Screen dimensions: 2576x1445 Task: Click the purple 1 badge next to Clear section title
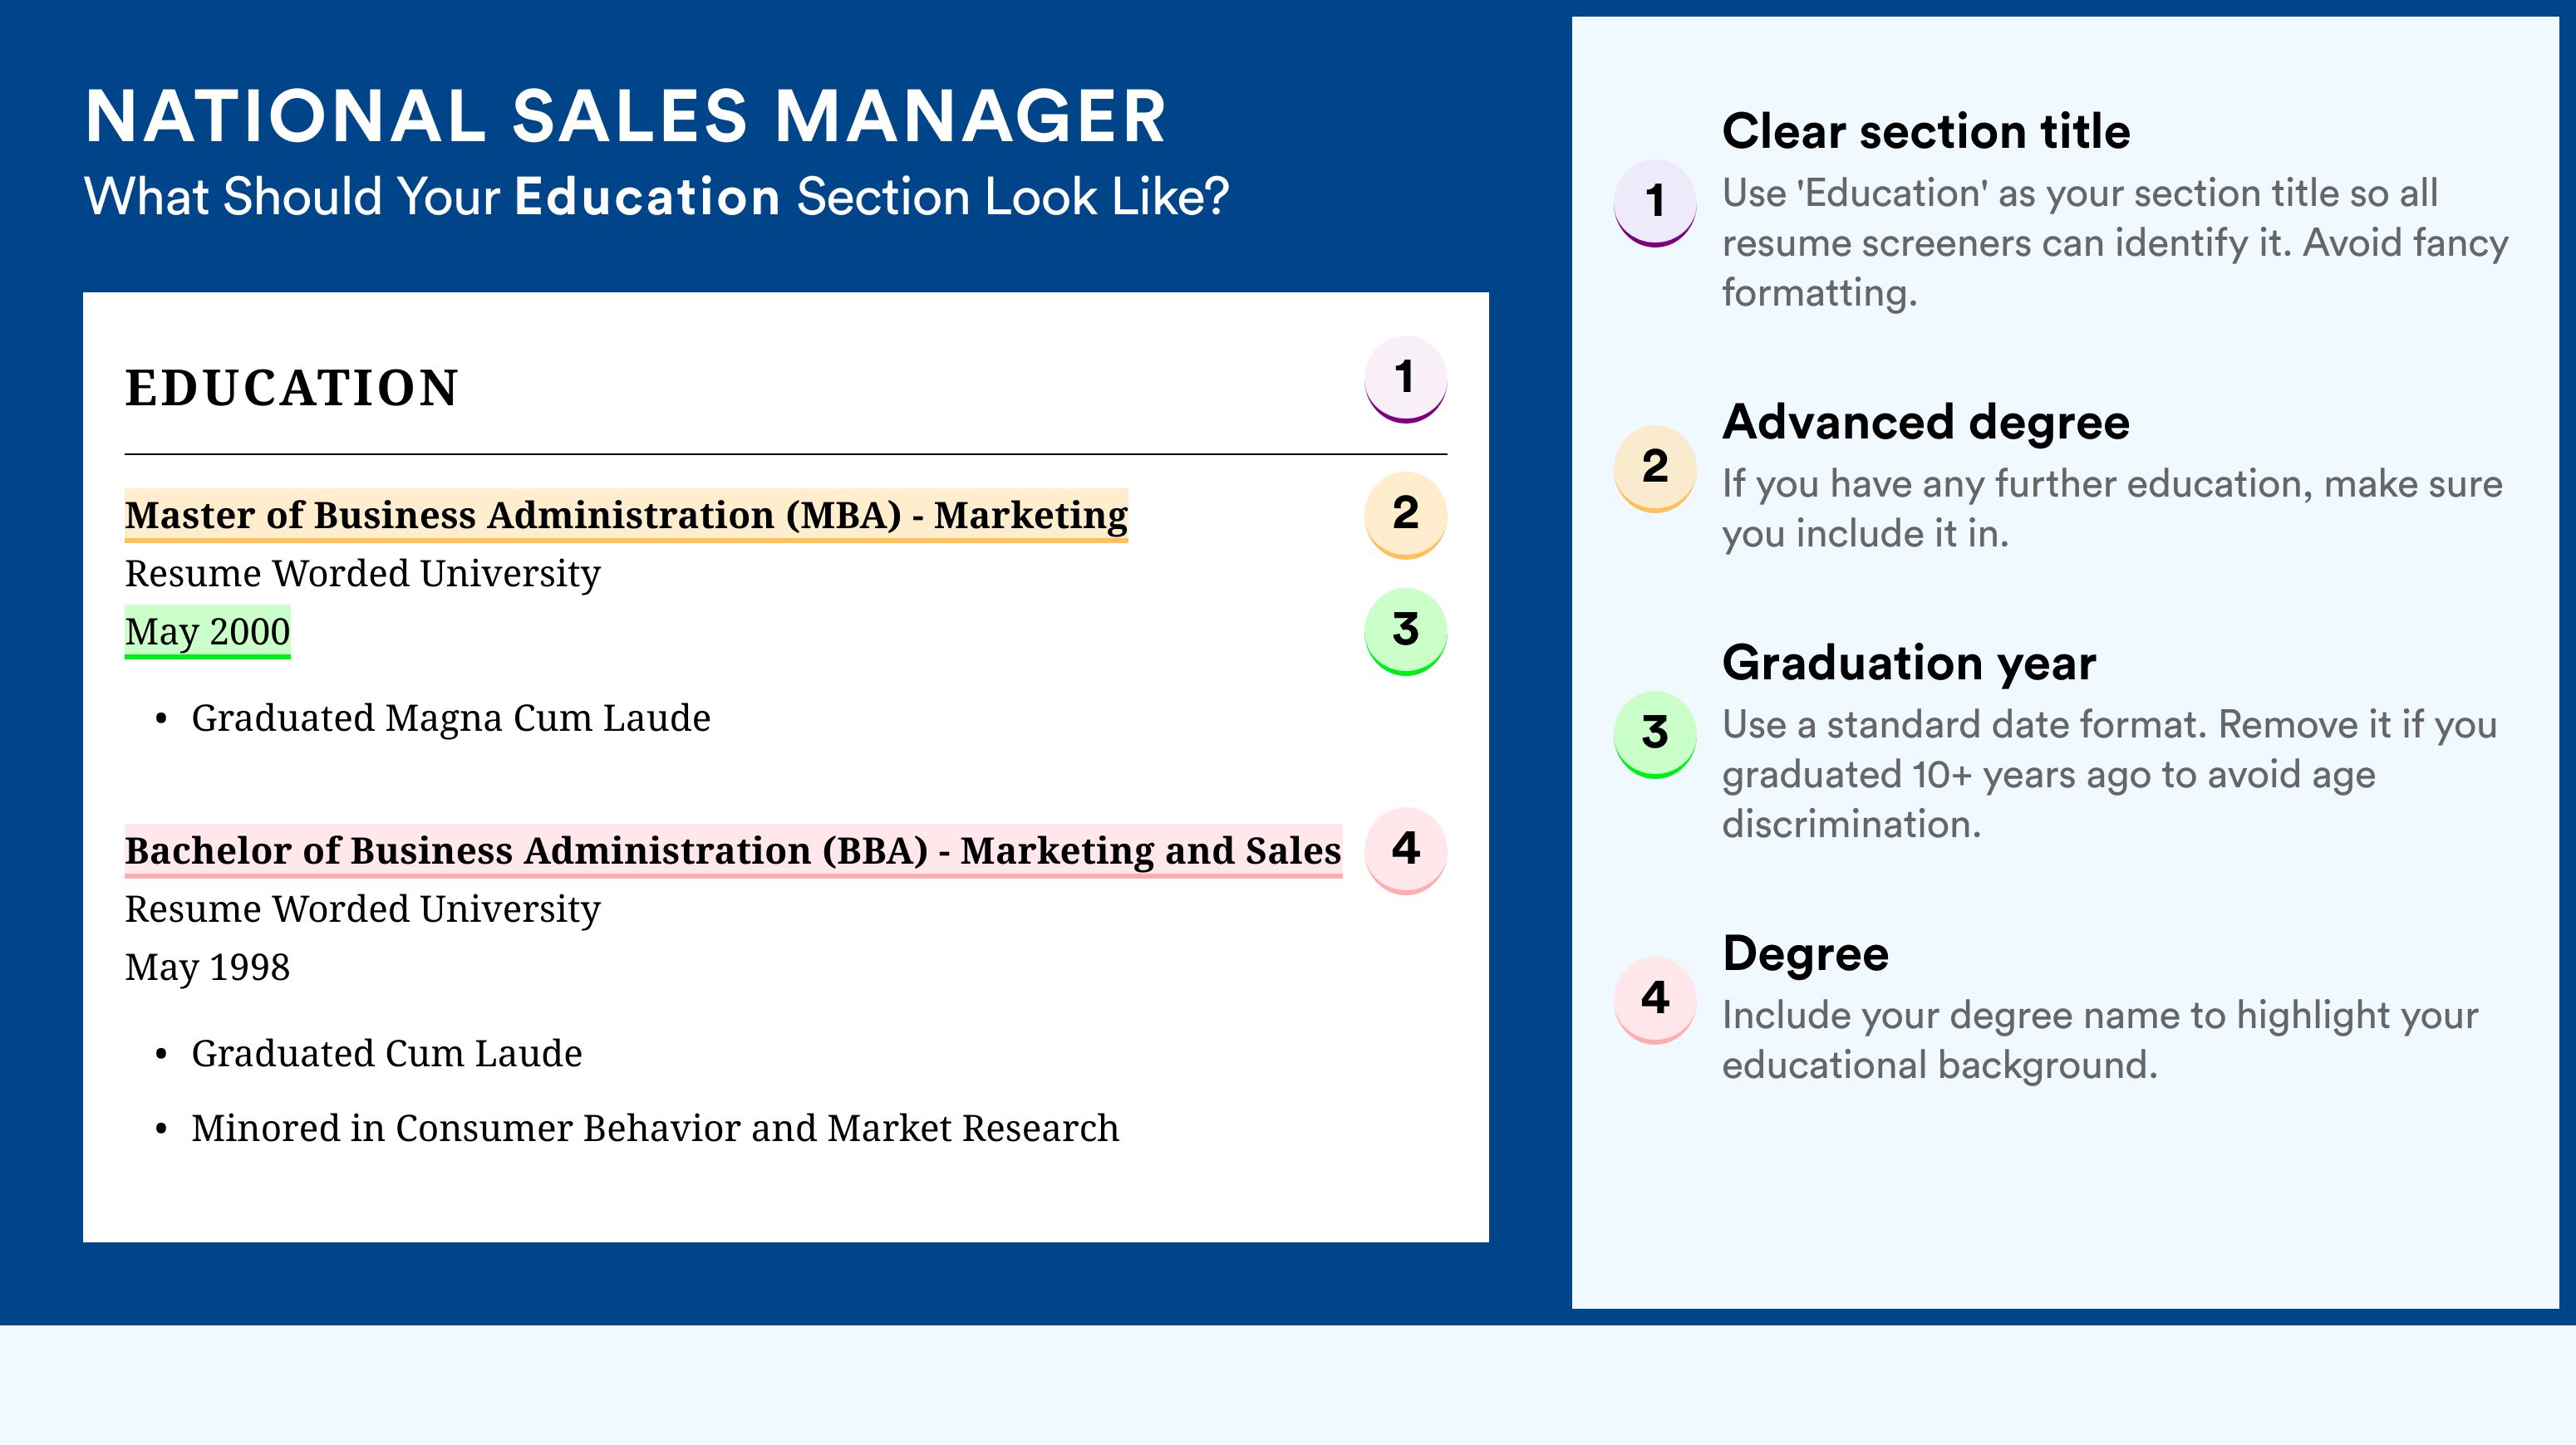tap(1655, 203)
